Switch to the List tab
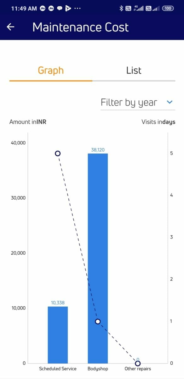184x379 pixels. 134,70
